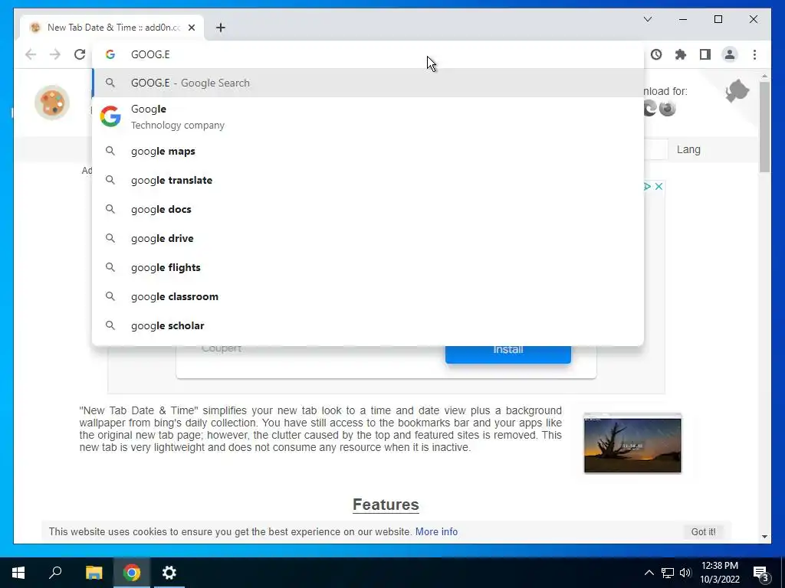Dismiss cookie notice with Got it!
Screen dimensions: 785x588
tap(703, 532)
